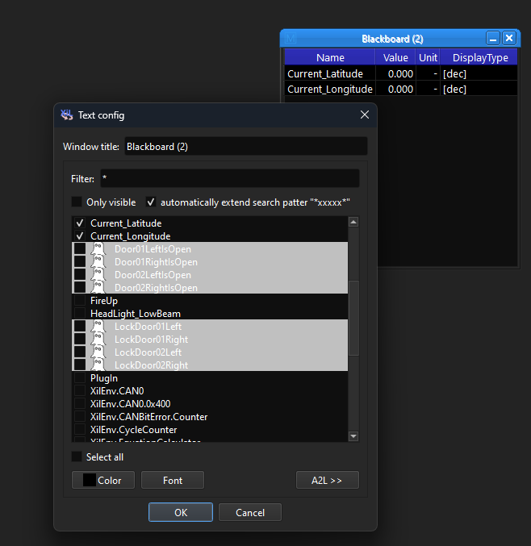
Task: Minimize the Blackboard (2) window
Action: point(493,38)
